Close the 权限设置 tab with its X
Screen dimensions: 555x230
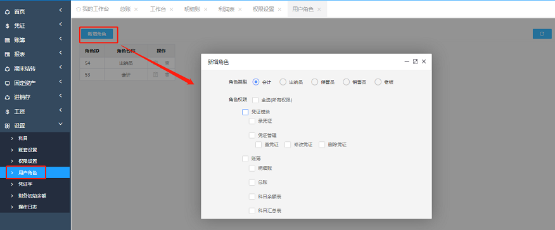[279, 10]
